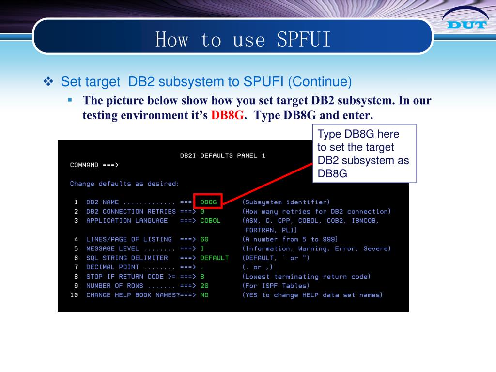Click the '(For ISPF Tables)' hint
Viewport: 496px width, 372px height.
[276, 286]
